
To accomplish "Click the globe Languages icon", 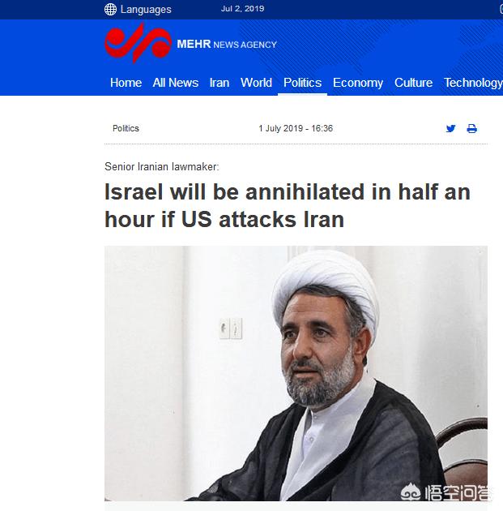I will click(x=110, y=9).
